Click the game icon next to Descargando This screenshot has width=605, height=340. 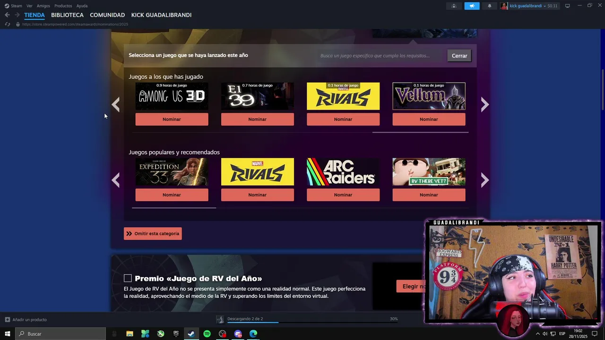[x=220, y=320]
